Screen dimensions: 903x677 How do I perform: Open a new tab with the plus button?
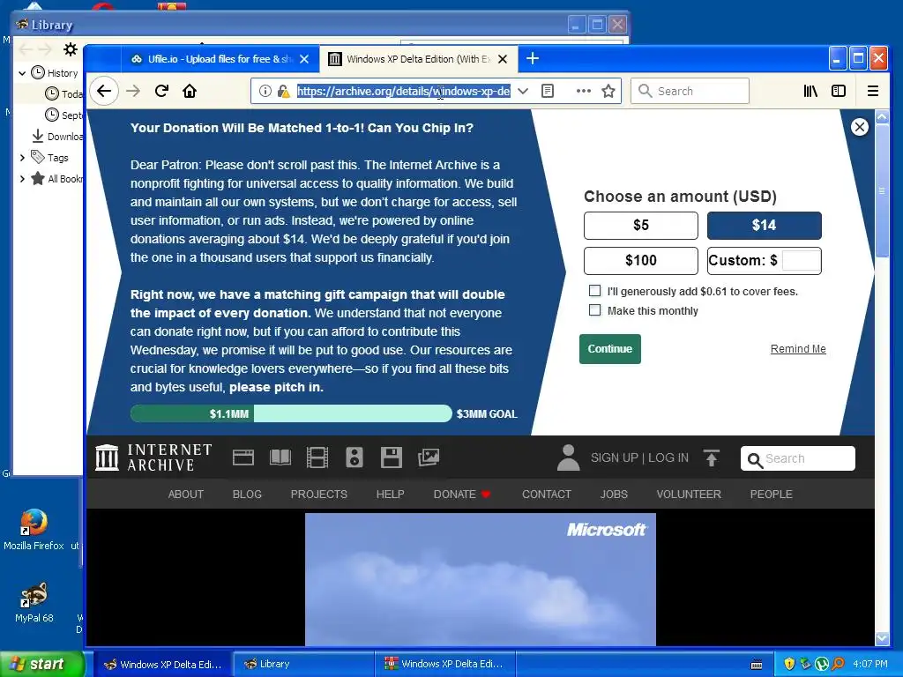(533, 58)
